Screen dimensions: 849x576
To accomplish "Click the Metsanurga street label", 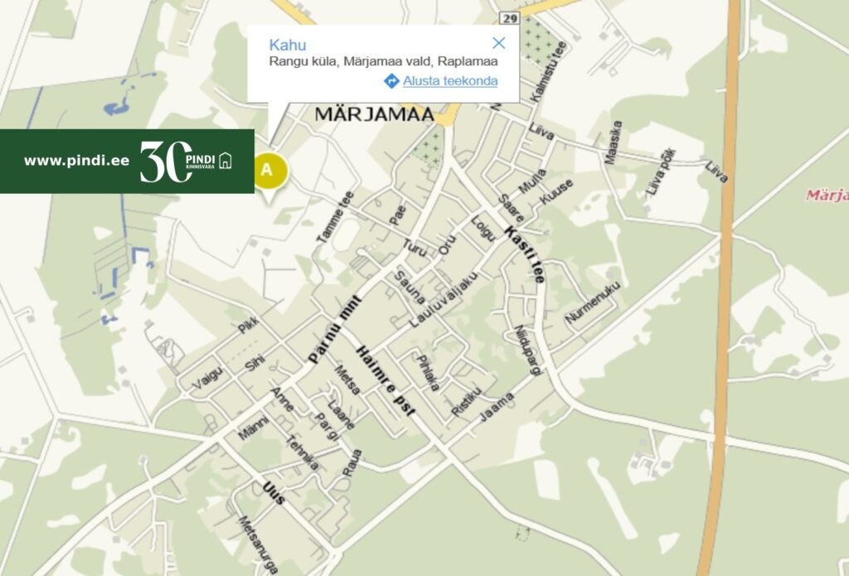I will (259, 544).
